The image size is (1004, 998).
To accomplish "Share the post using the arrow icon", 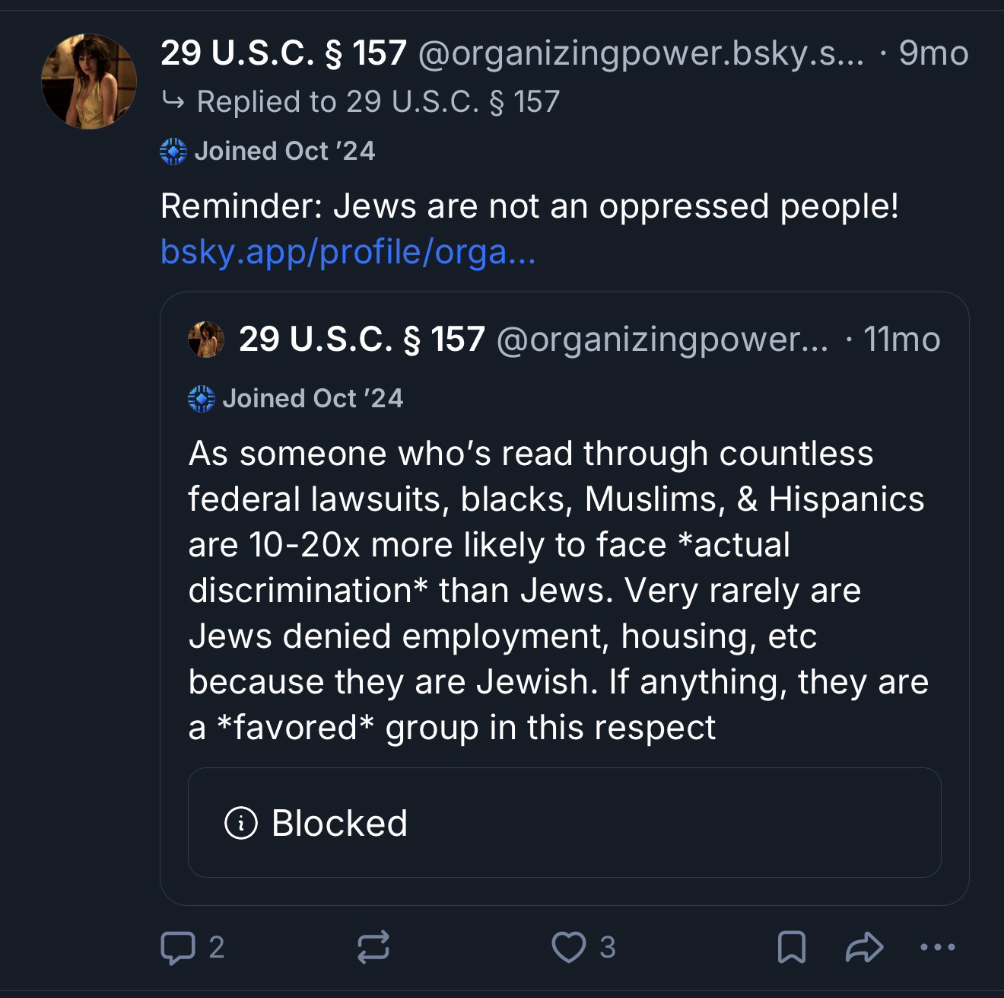I will coord(865,948).
